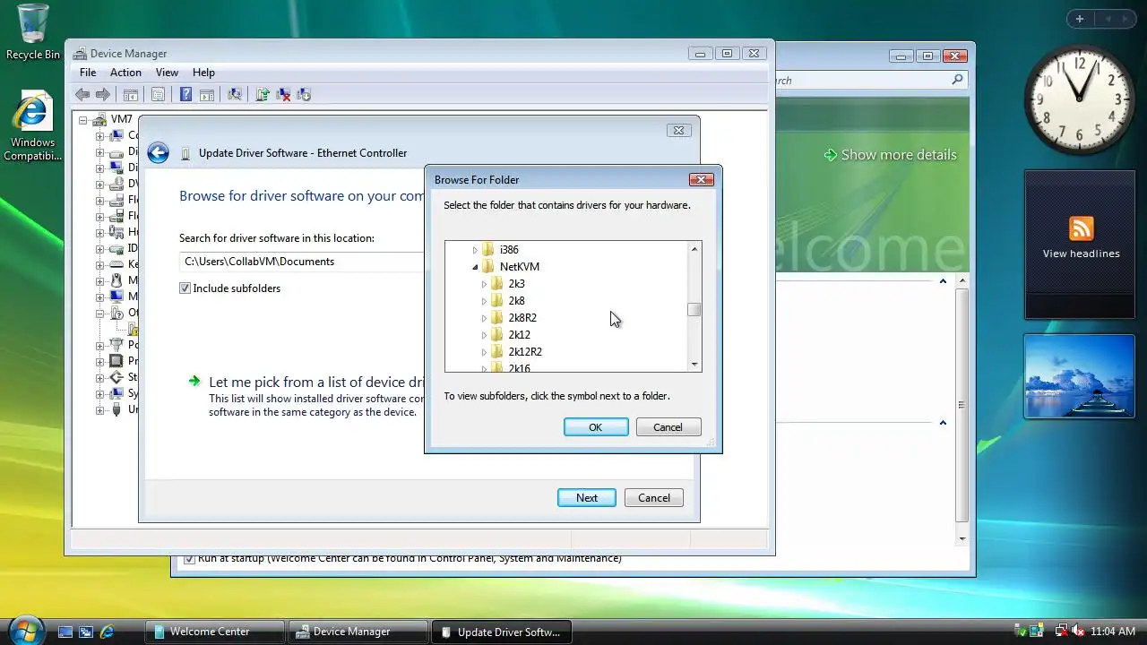Launch Internet Explorer from Quick Launch
Image resolution: width=1147 pixels, height=645 pixels.
(x=108, y=632)
